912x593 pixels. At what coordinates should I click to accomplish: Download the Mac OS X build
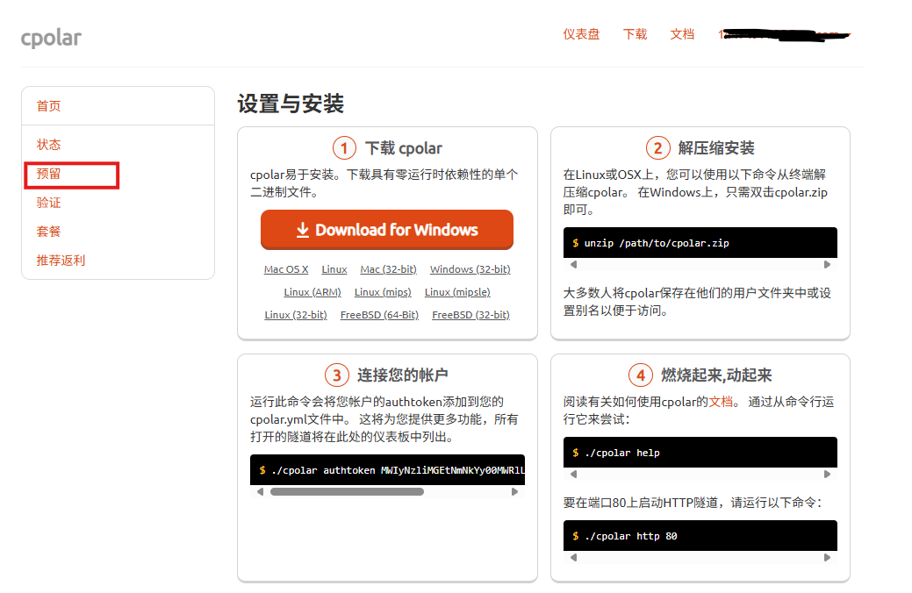(x=286, y=269)
